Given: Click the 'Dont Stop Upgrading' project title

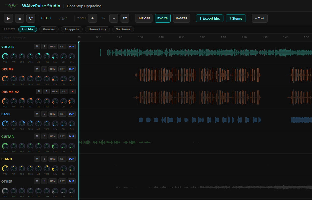Looking at the screenshot, I should [84, 6].
